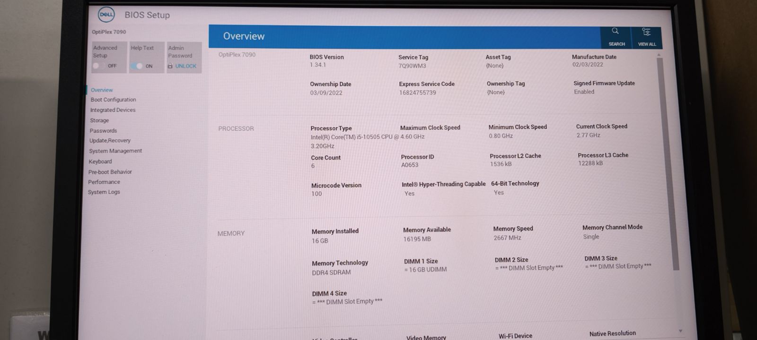Turn off the Help Text toggle
757x340 pixels.
click(x=137, y=66)
